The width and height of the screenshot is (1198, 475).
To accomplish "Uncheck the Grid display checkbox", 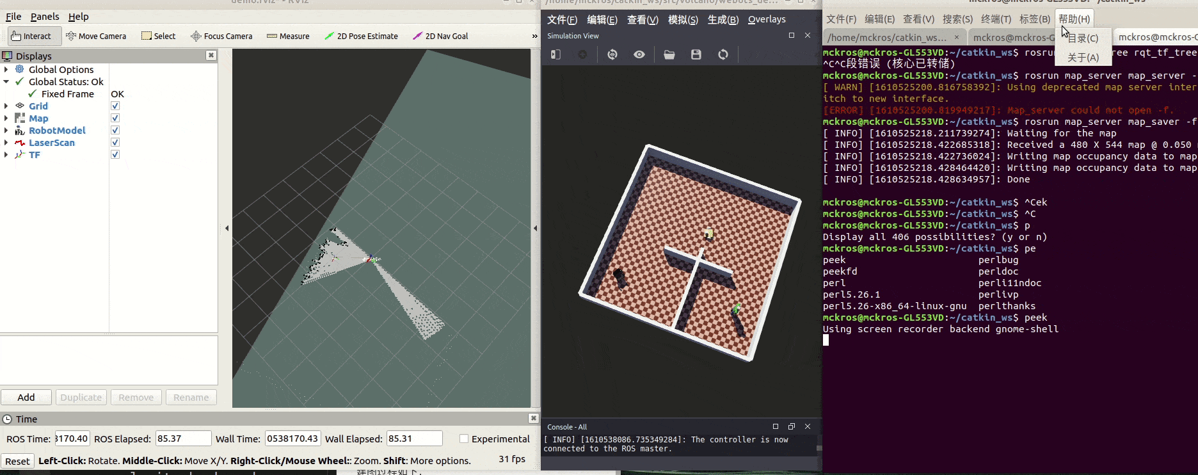I will (x=115, y=106).
